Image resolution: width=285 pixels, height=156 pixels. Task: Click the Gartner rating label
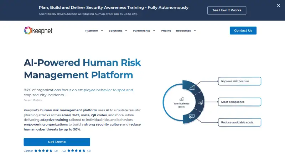click(x=28, y=151)
